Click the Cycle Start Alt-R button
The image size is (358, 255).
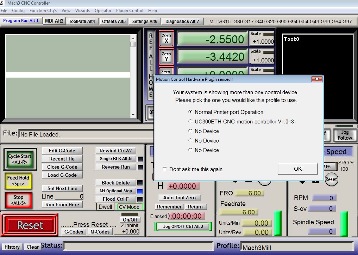point(20,159)
